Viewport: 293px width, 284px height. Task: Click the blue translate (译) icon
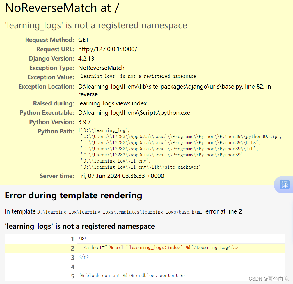click(284, 185)
